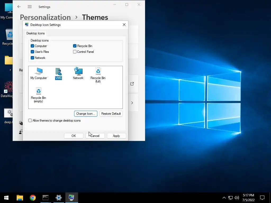The height and width of the screenshot is (203, 271).
Task: Uncheck the User's Files checkbox
Action: tap(32, 52)
